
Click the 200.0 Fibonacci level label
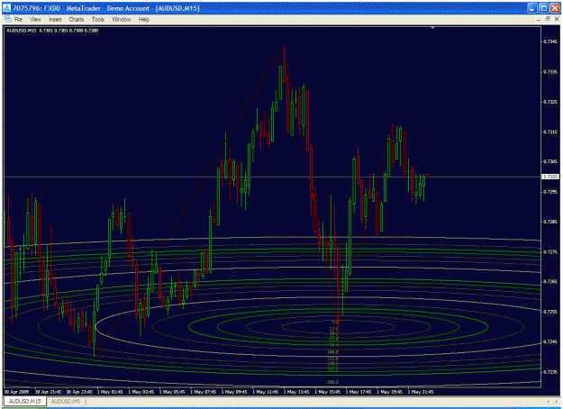[332, 382]
